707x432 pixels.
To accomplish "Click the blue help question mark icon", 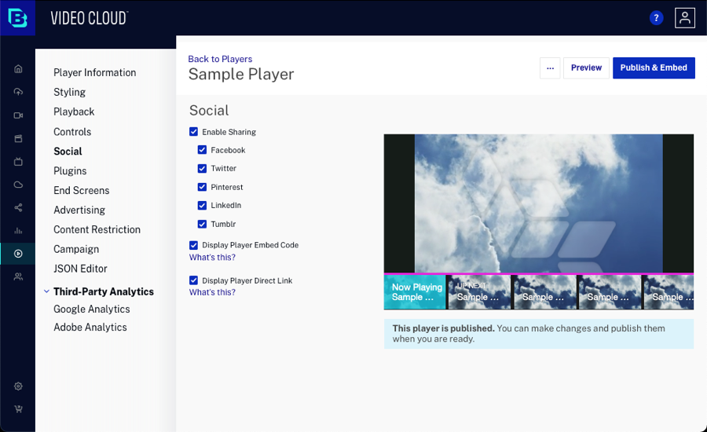I will click(x=657, y=18).
